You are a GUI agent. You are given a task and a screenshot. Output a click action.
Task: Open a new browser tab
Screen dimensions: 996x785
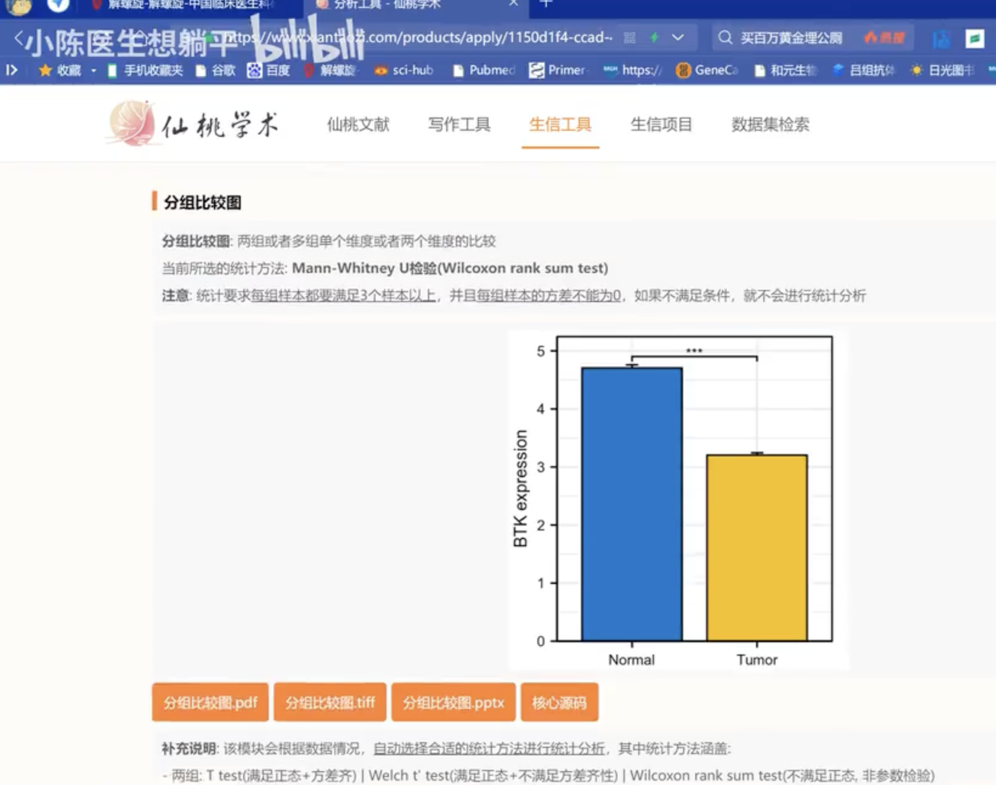point(546,4)
